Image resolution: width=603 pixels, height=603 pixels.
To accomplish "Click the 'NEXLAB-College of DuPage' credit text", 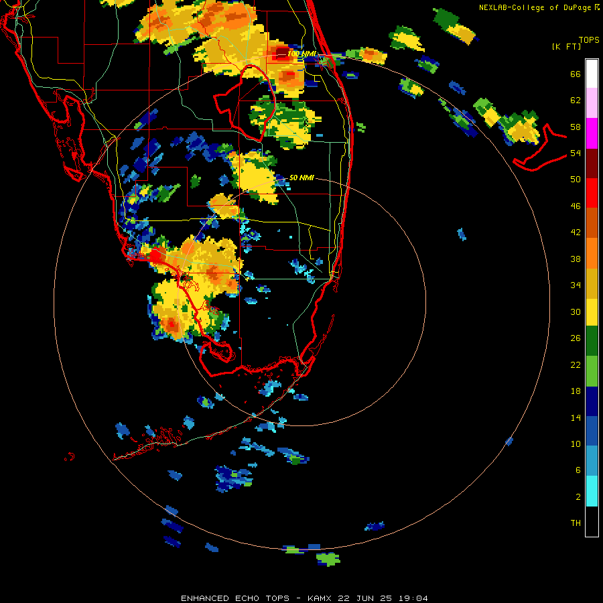I will pos(535,7).
